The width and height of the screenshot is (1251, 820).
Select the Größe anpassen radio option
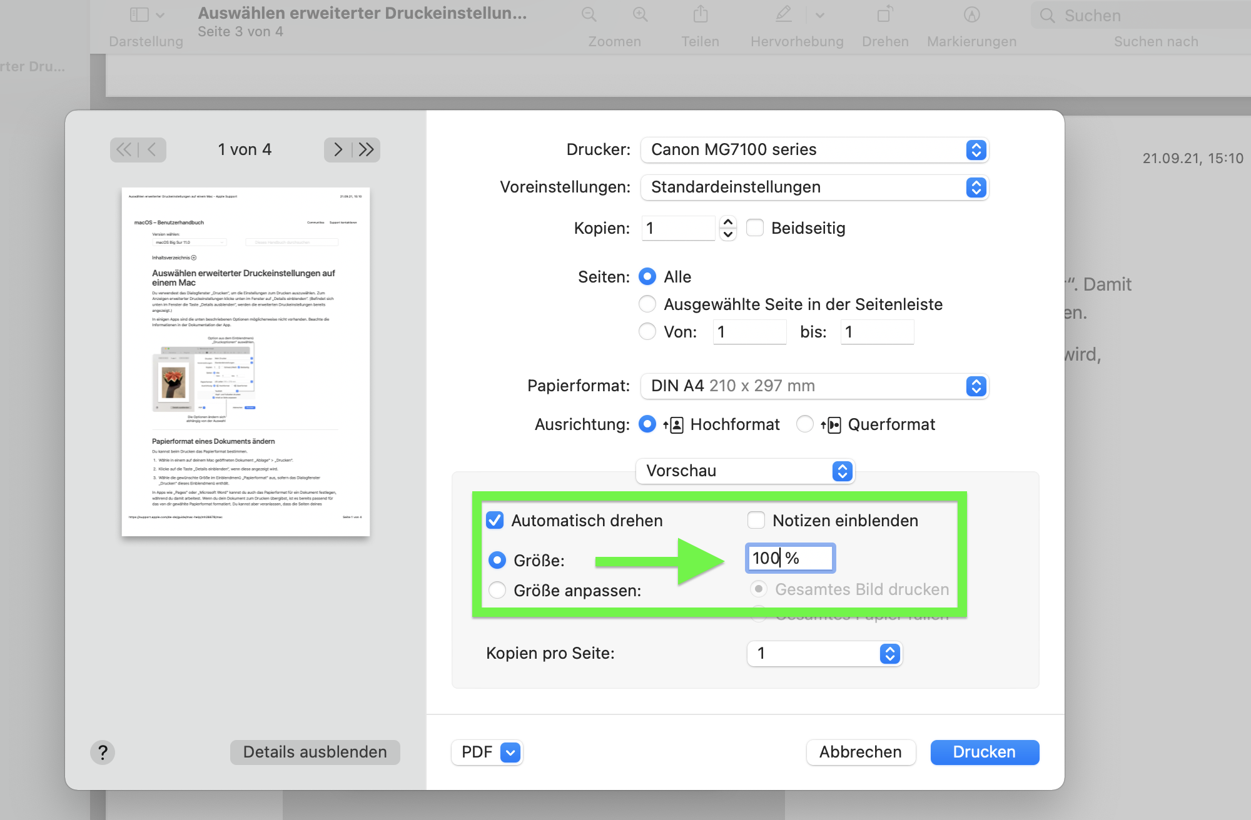497,590
